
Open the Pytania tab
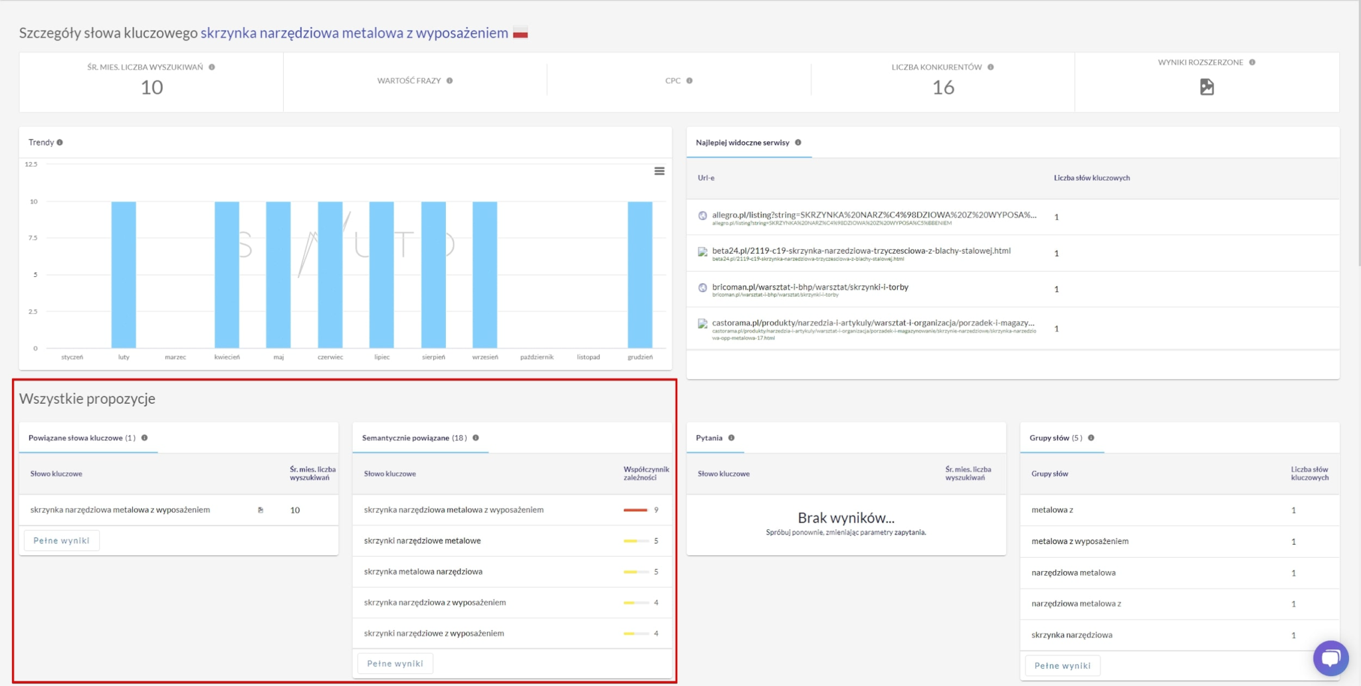click(x=708, y=438)
